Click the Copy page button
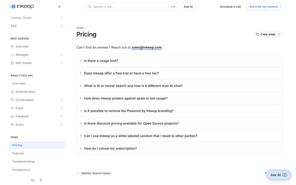 [x=265, y=34]
